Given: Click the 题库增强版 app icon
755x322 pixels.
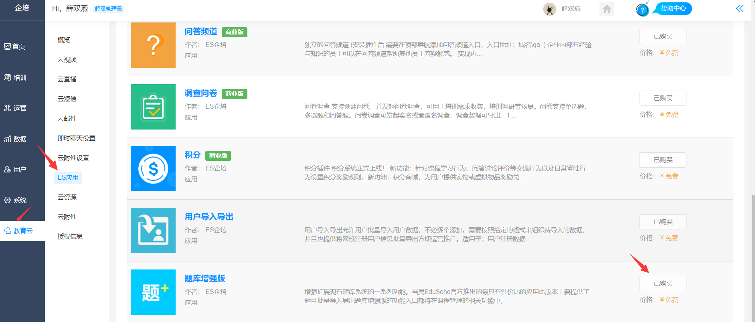Looking at the screenshot, I should click(153, 292).
